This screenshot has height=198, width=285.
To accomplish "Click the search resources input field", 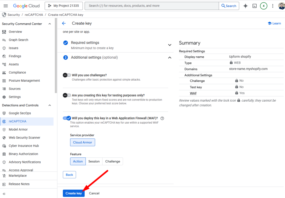I will [x=152, y=6].
